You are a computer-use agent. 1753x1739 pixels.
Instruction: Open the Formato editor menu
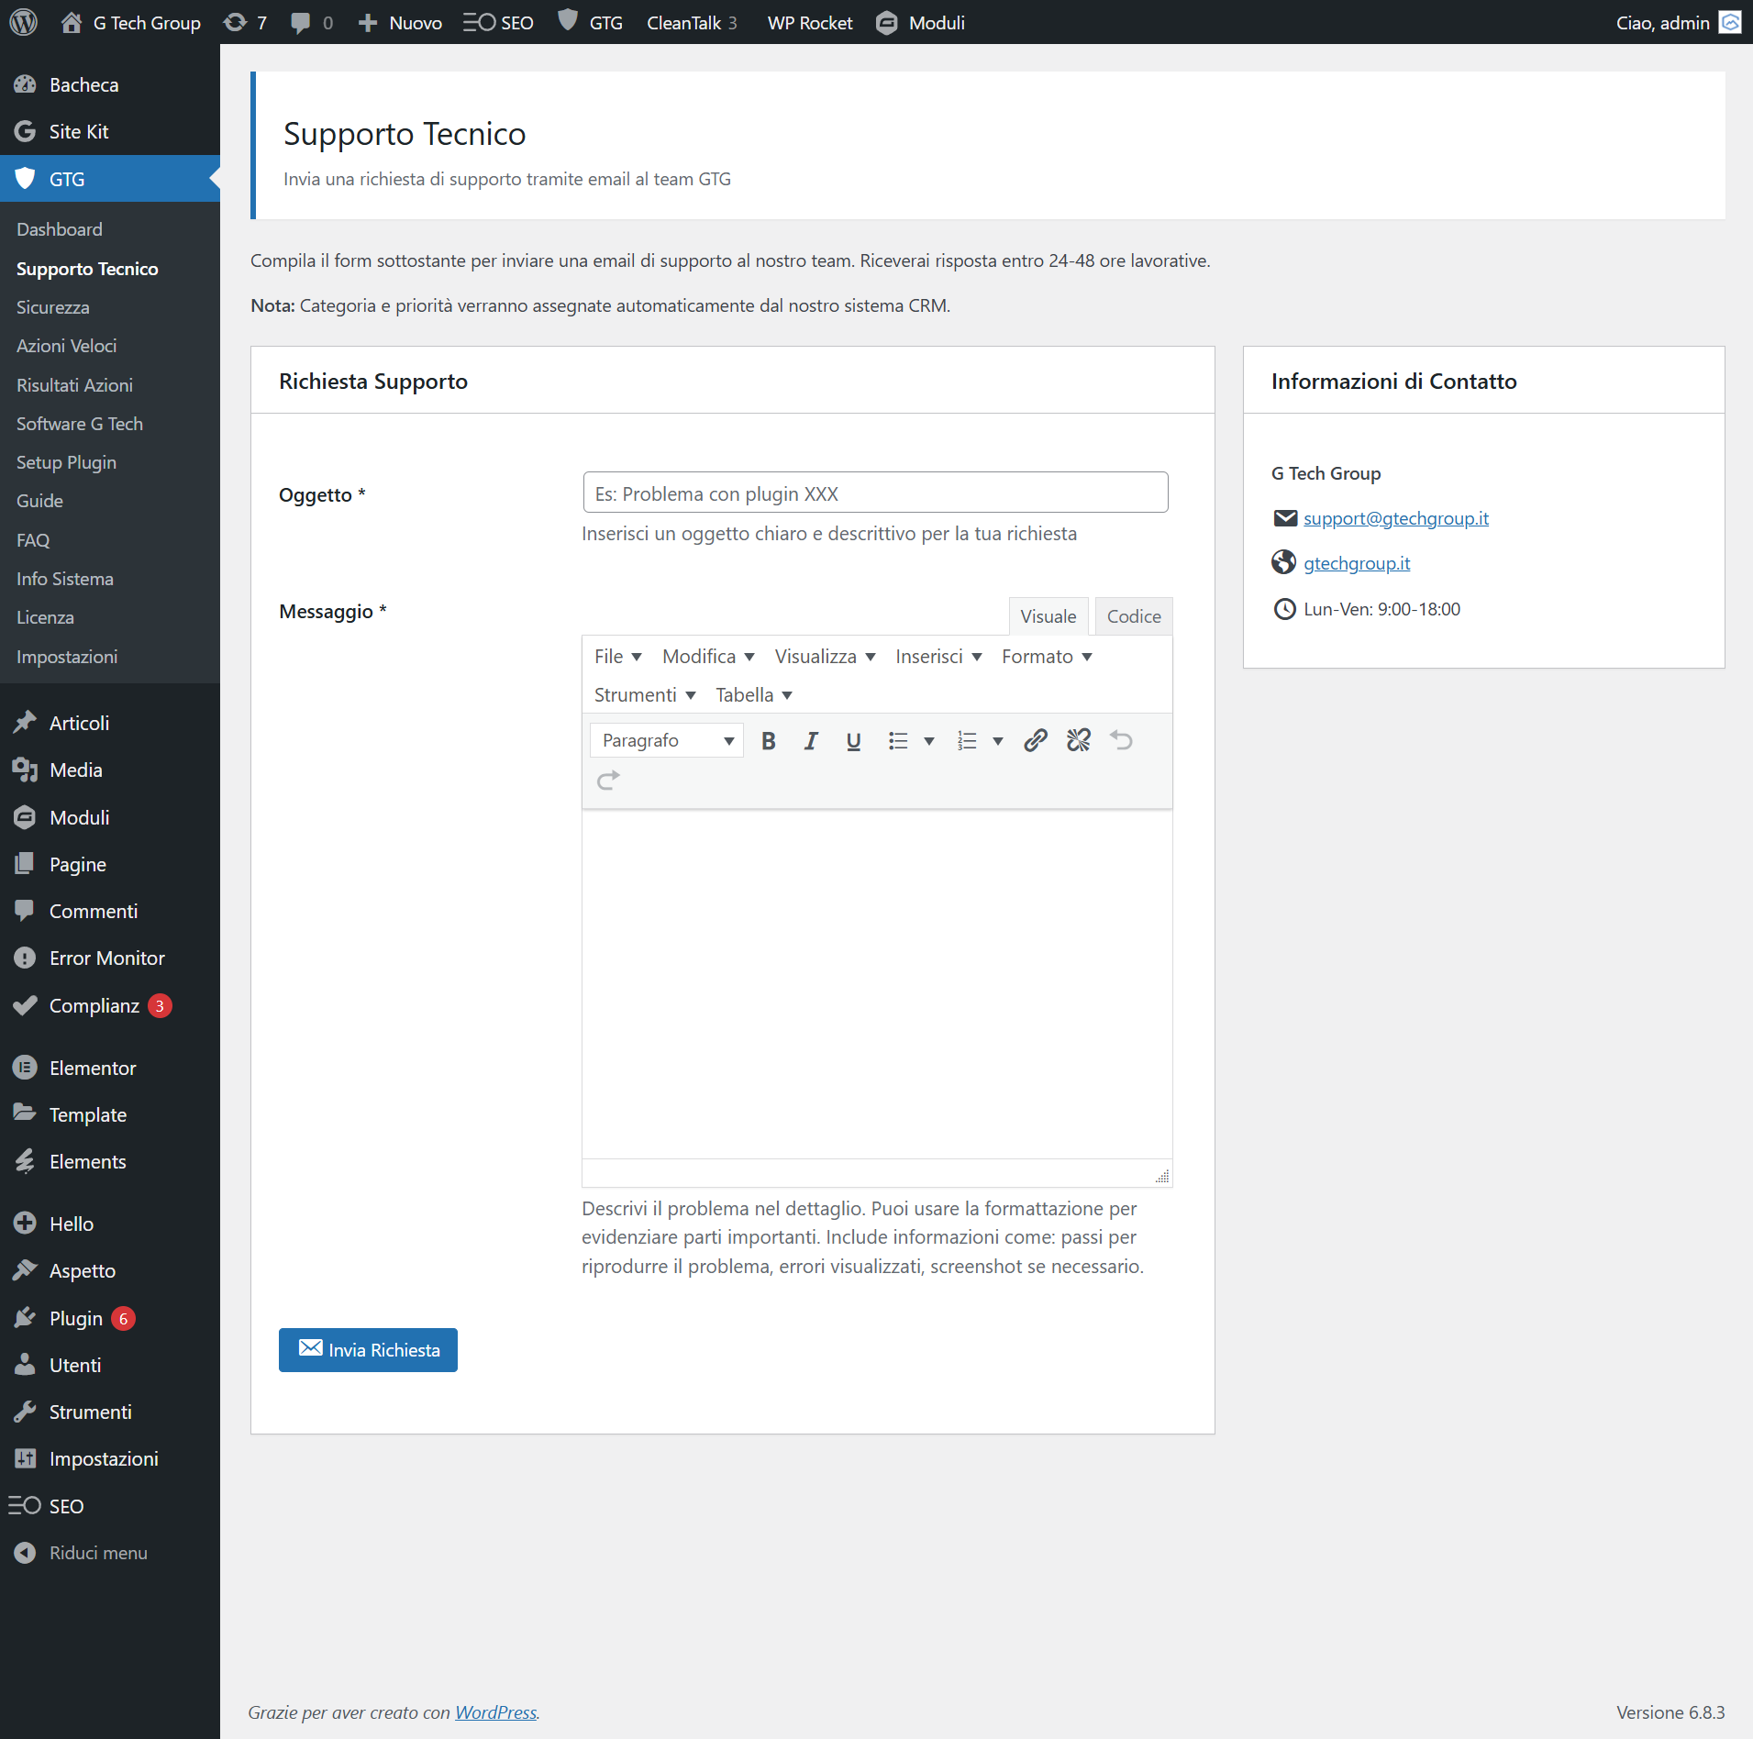pos(1047,657)
